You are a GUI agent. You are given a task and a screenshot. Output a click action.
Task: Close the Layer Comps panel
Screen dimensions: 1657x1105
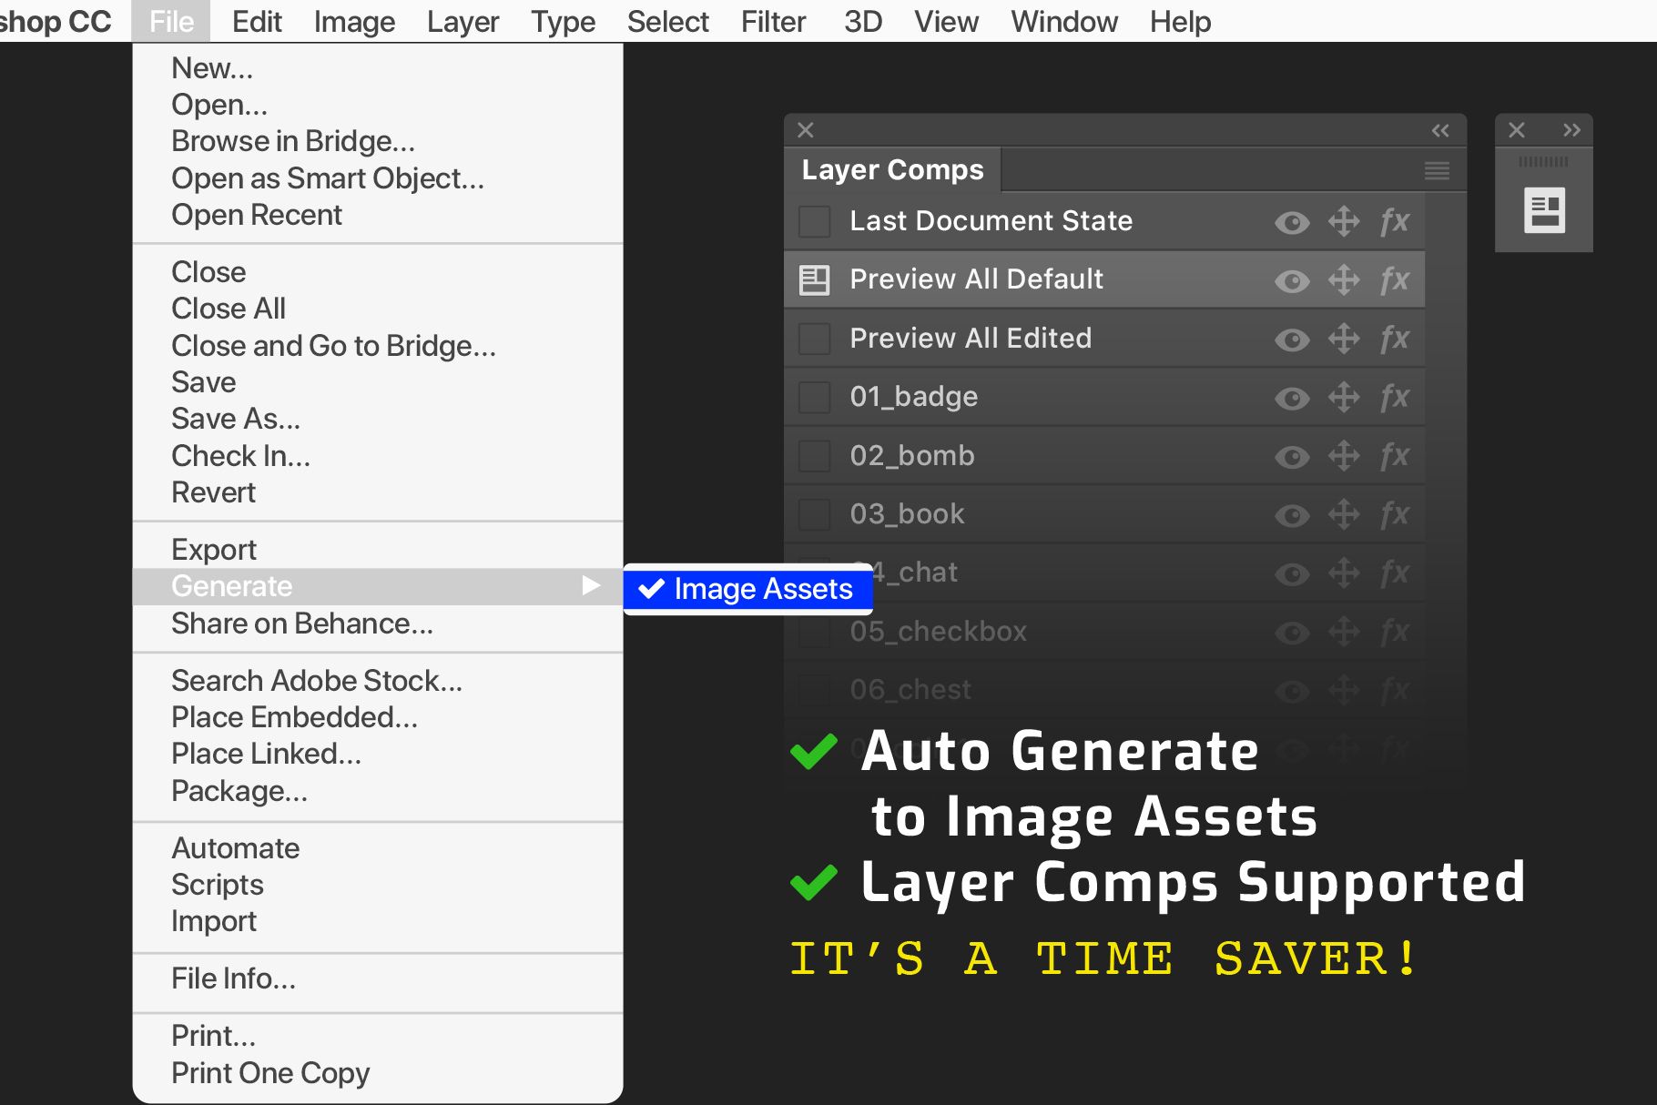click(x=806, y=130)
